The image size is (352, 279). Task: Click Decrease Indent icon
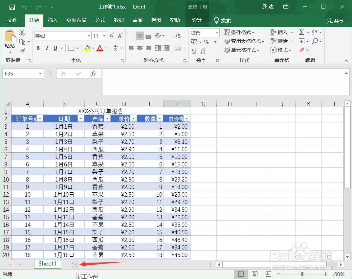point(158,48)
